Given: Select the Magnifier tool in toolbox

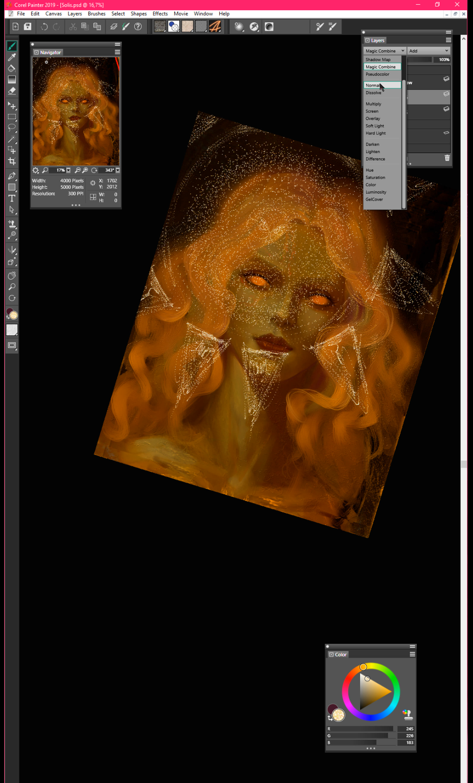Looking at the screenshot, I should (x=12, y=287).
